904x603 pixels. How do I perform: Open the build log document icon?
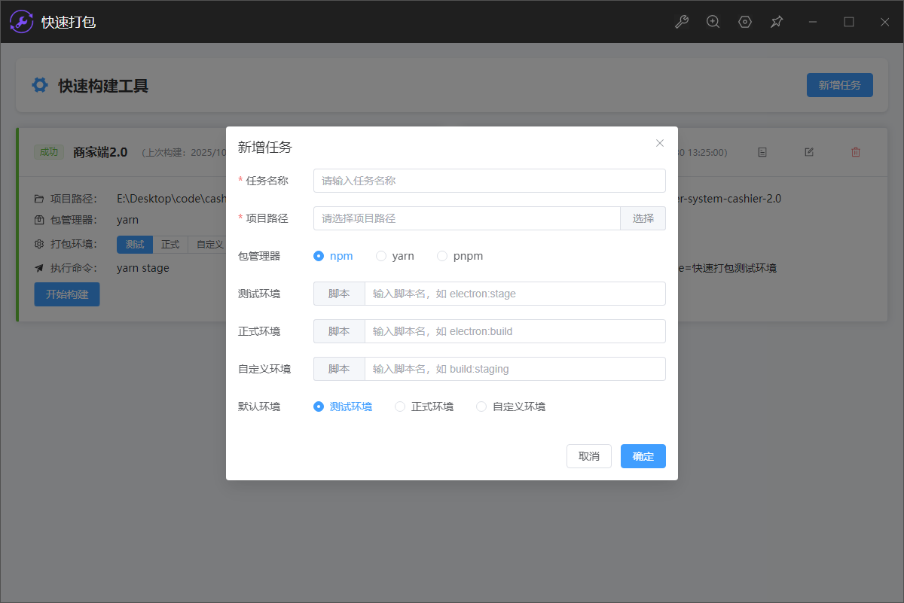tap(762, 152)
